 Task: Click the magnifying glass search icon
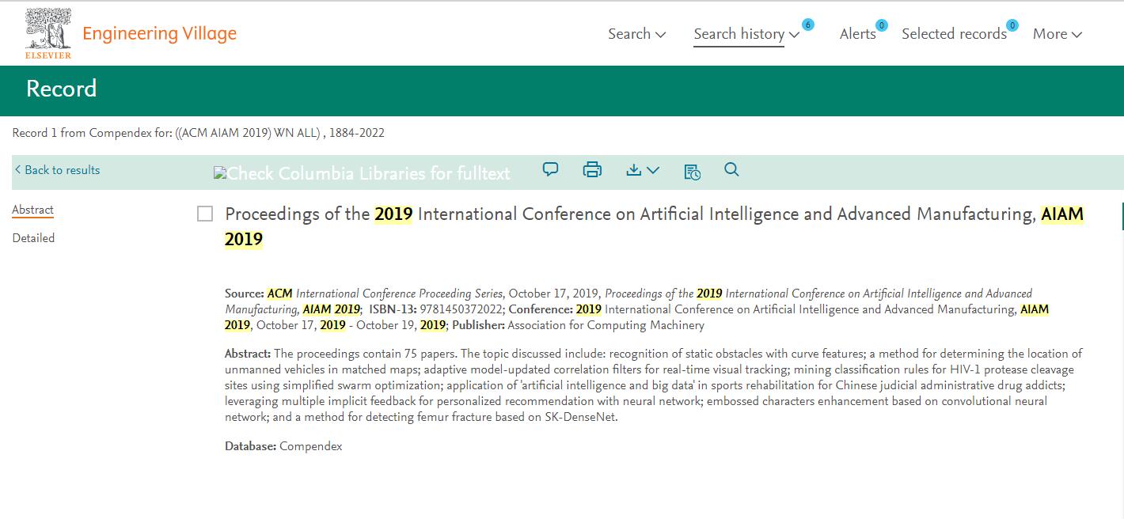(x=731, y=169)
